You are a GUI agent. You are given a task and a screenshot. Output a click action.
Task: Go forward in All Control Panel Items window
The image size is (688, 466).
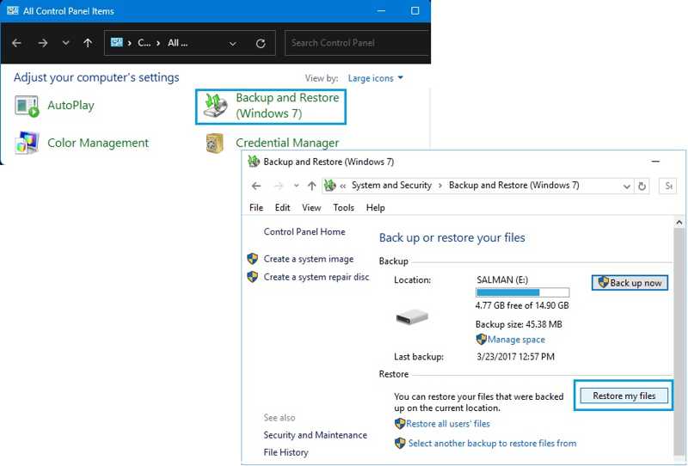pos(42,43)
